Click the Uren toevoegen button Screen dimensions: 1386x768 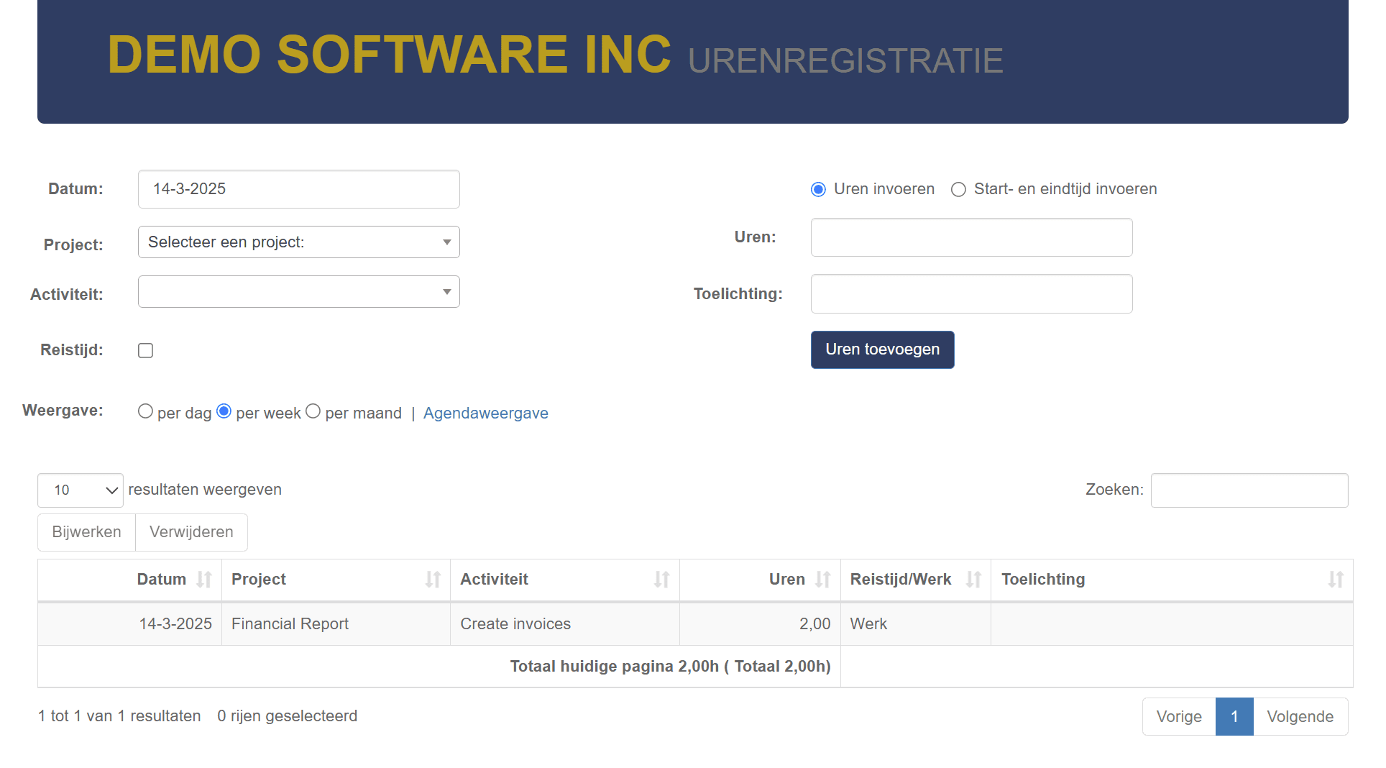tap(882, 349)
